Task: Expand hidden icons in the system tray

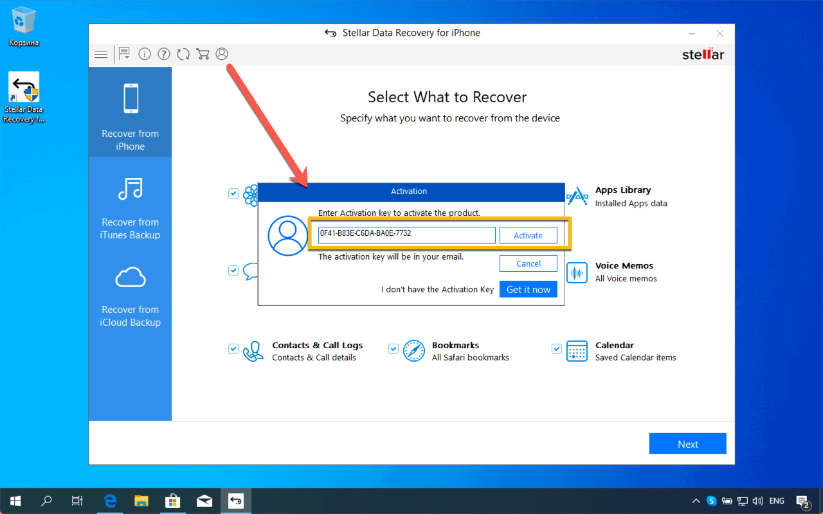Action: (x=696, y=501)
